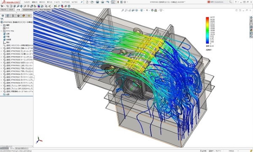Open the Tools (ツール) menu
Image resolution: width=253 pixels, height=152 pixels.
[57, 2]
